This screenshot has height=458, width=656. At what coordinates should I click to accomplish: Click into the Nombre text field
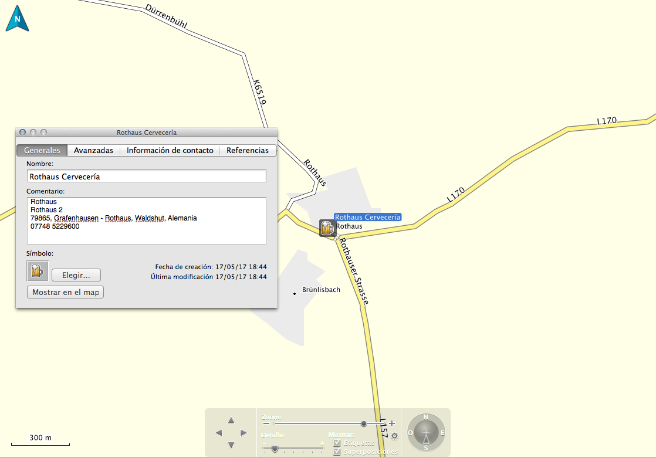[146, 176]
